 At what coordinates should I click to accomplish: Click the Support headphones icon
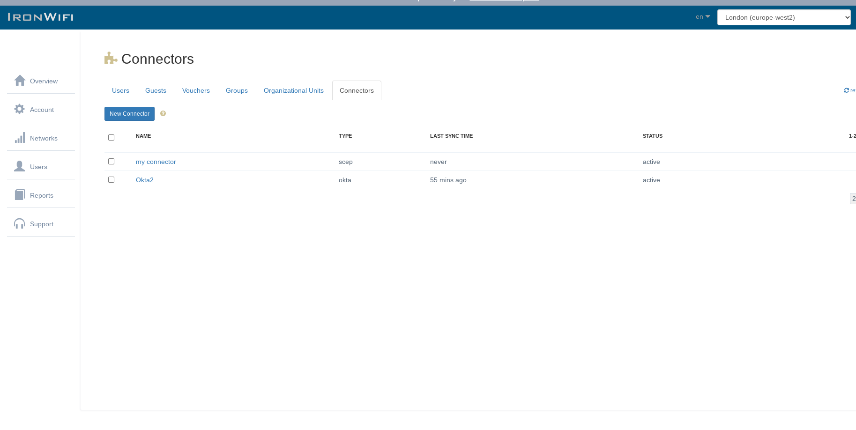[19, 223]
